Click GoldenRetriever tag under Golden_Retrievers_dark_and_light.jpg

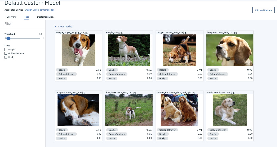click(167, 130)
